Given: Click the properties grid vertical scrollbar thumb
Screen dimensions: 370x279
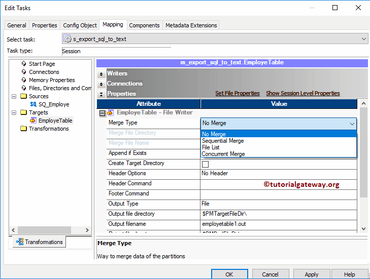Looking at the screenshot, I should [363, 152].
